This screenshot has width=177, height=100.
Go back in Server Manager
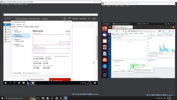pos(6,19)
